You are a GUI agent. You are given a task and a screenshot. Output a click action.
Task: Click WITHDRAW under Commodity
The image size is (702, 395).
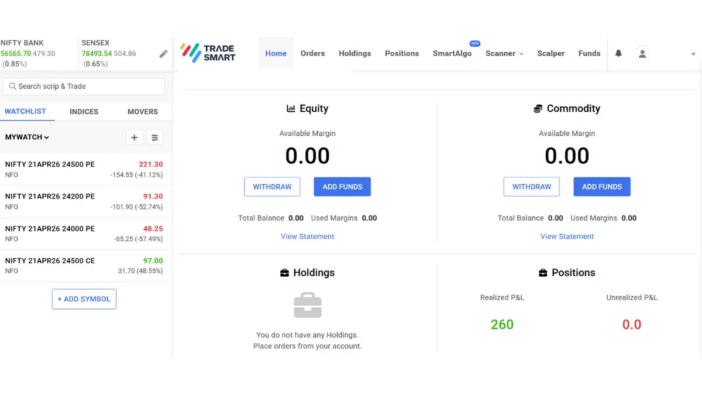click(x=531, y=187)
